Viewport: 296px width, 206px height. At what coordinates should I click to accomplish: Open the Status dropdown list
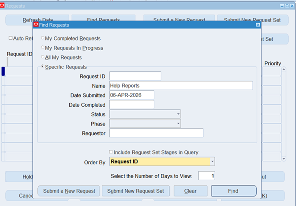(x=178, y=114)
